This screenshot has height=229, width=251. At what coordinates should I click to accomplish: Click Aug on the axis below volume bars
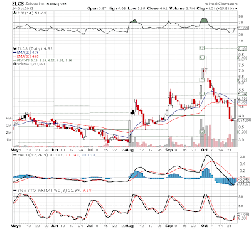coord(130,150)
